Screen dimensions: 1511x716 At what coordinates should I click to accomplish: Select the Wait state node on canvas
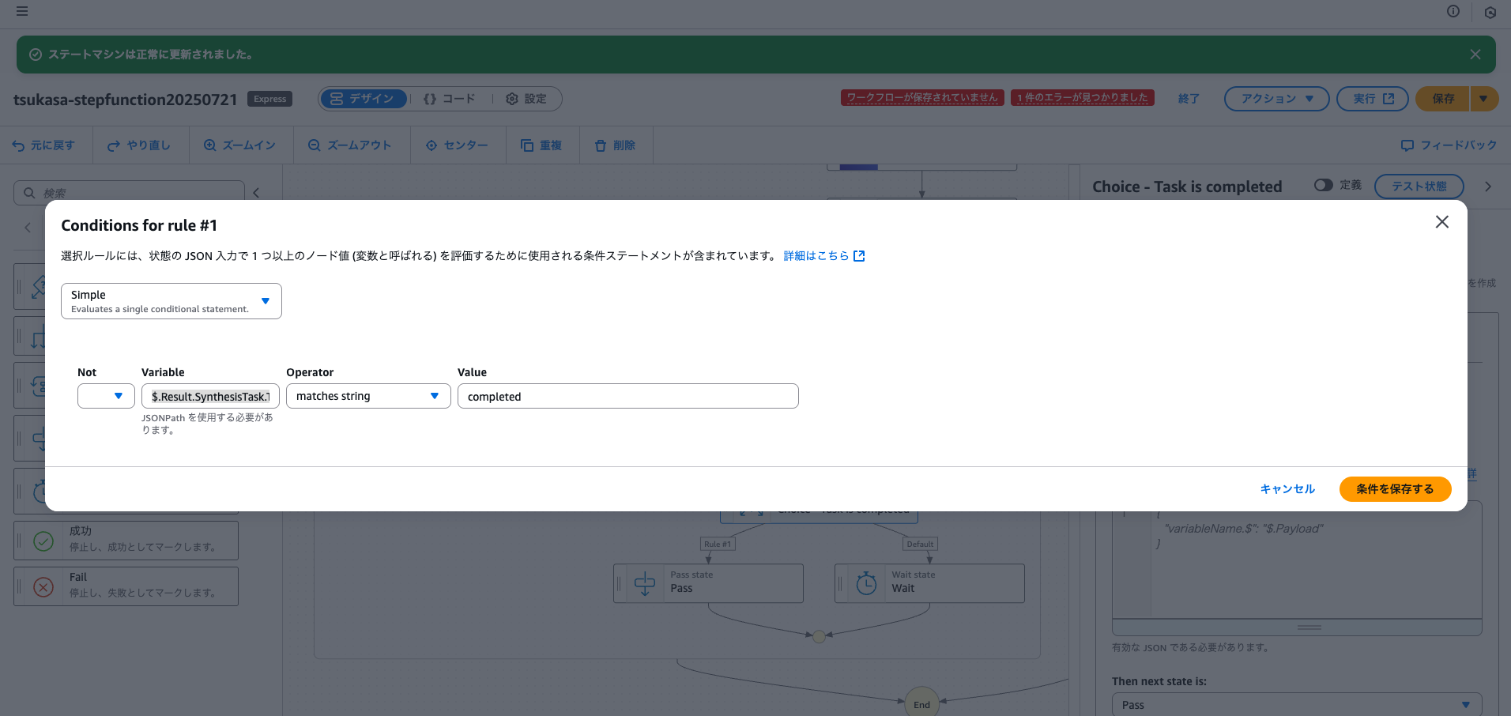coord(929,583)
